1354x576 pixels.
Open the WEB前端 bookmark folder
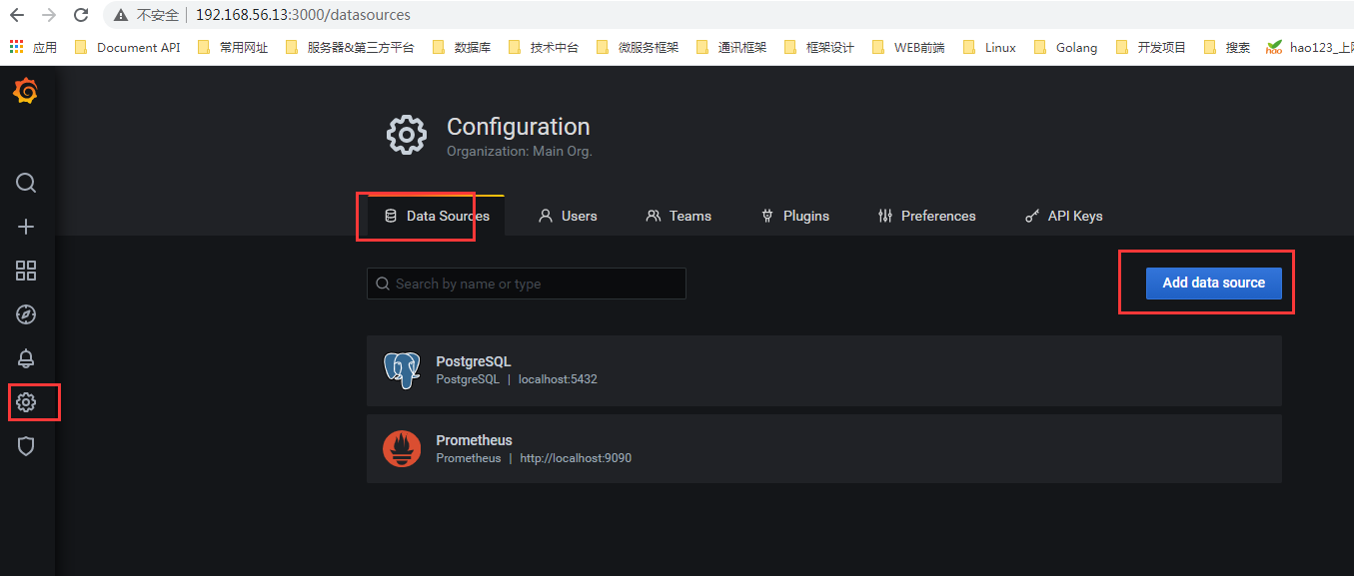(908, 47)
